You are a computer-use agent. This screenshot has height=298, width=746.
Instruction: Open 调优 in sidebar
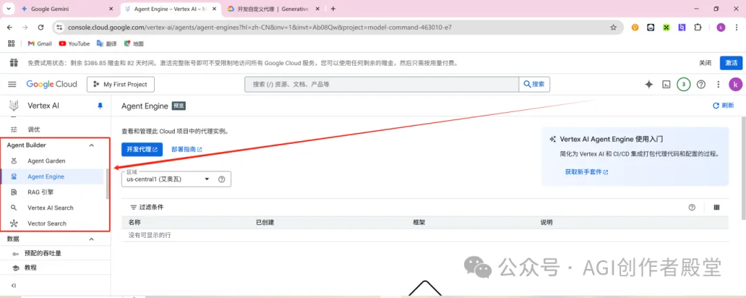tap(34, 129)
